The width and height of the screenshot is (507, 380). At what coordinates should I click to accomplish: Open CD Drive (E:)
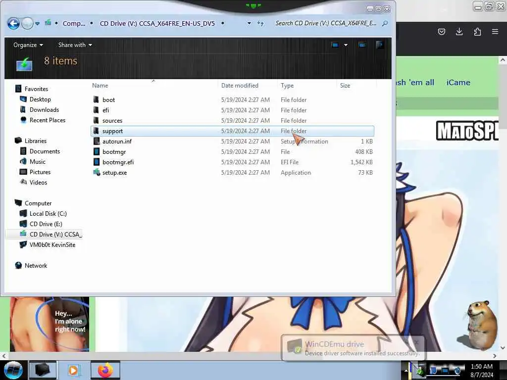pos(46,224)
